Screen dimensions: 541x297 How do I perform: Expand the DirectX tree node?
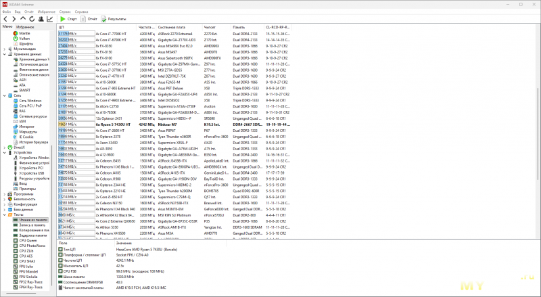5,147
